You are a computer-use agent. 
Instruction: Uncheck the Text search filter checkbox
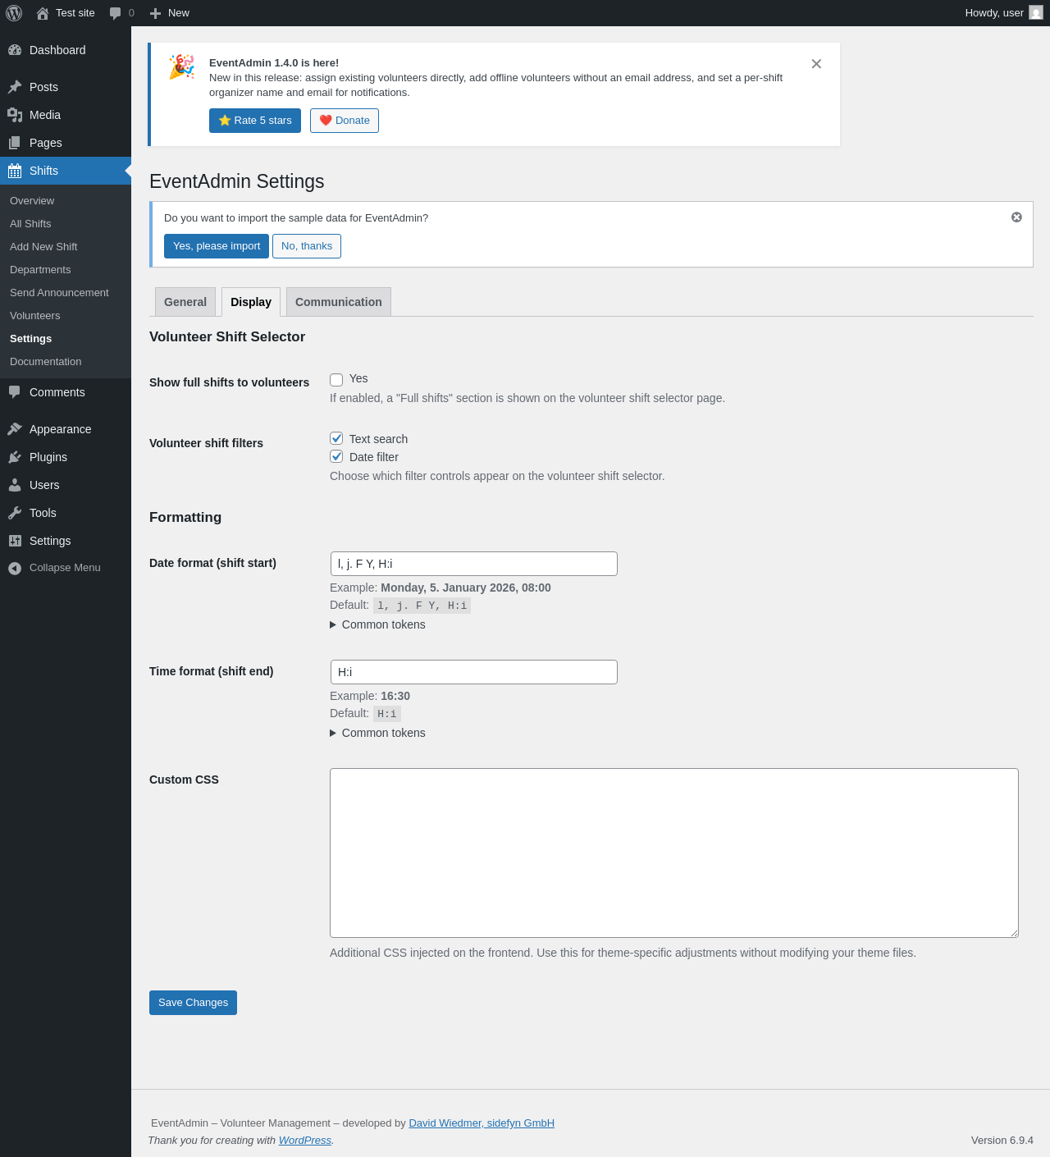[x=336, y=438]
